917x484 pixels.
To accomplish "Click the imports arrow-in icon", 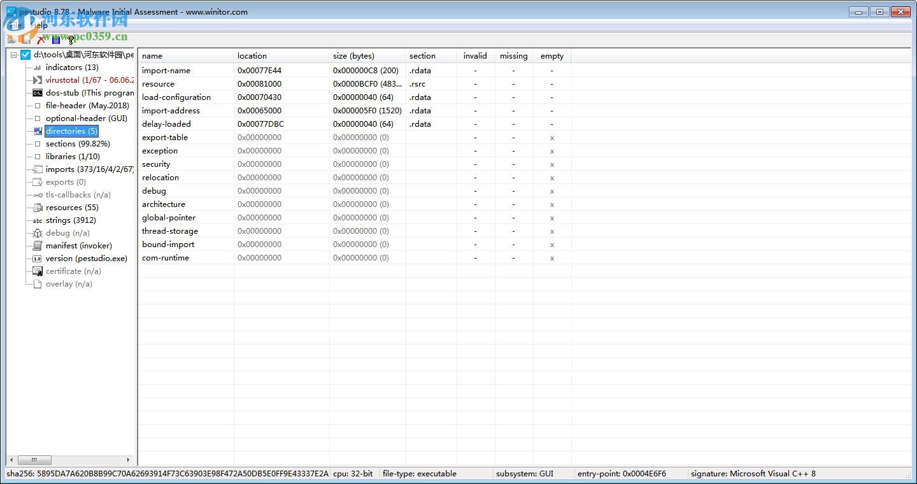I will coord(37,169).
